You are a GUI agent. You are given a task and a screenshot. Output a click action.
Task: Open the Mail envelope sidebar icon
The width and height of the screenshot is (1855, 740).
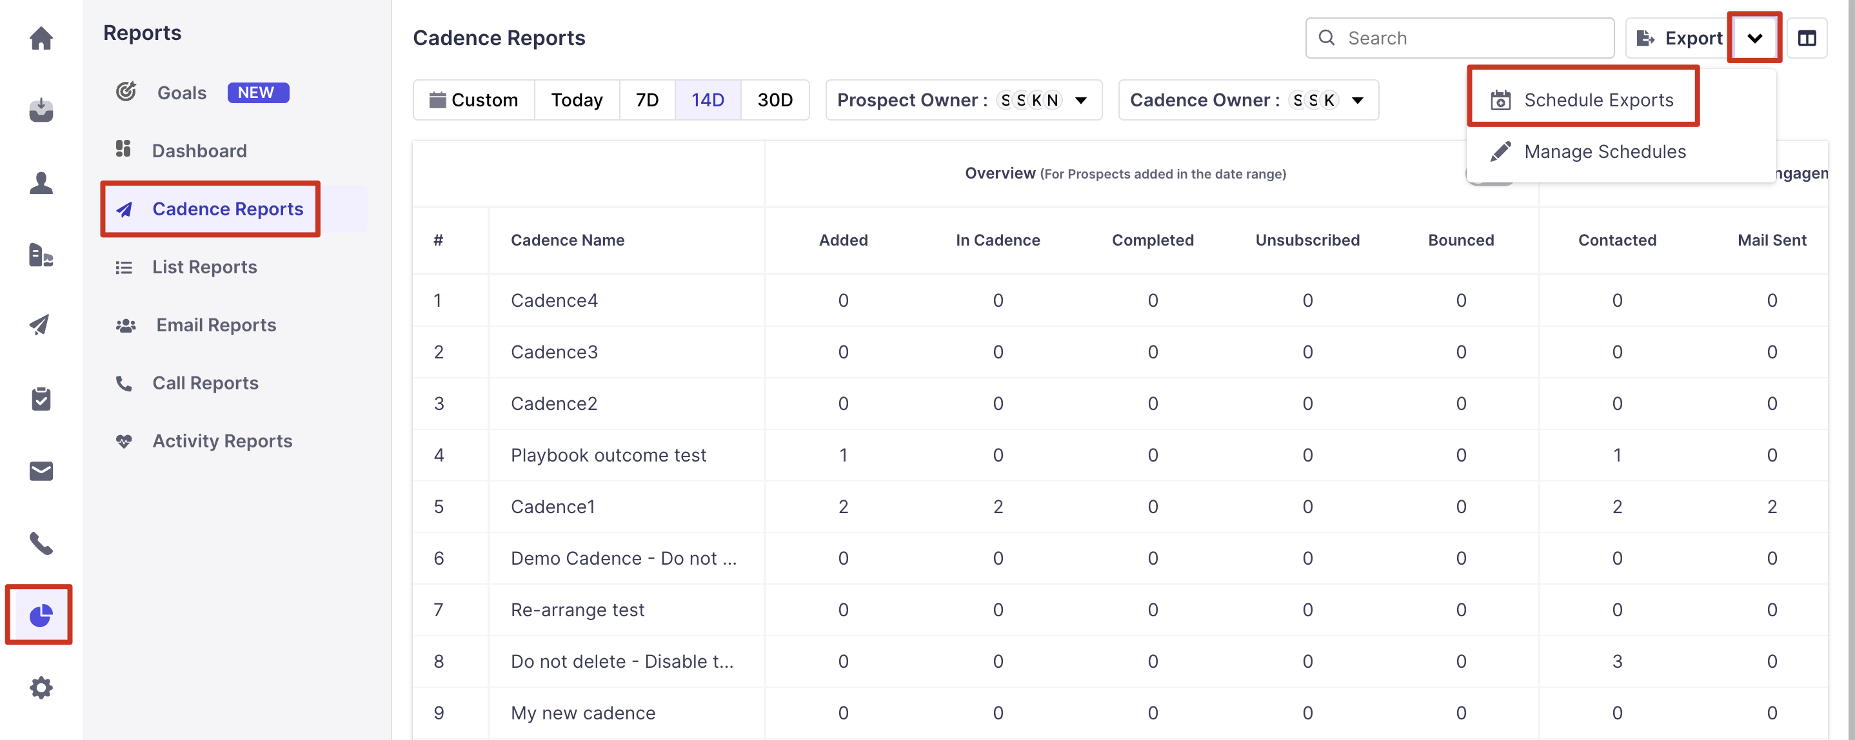[x=41, y=471]
